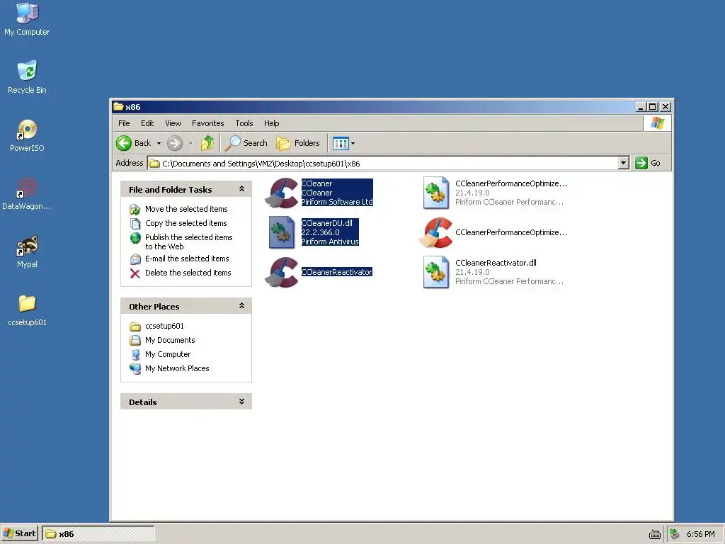Click the grayed Forward arrow icon
The width and height of the screenshot is (725, 544).
click(175, 143)
